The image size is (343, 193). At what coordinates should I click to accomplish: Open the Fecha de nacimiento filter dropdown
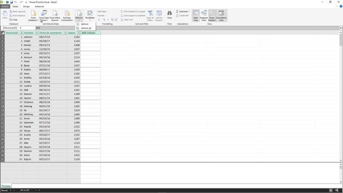[65, 33]
